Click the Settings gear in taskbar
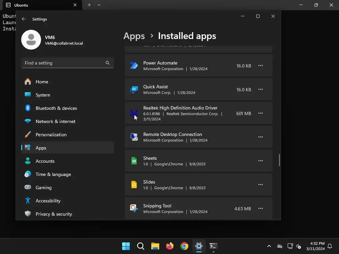339x254 pixels. click(x=199, y=246)
